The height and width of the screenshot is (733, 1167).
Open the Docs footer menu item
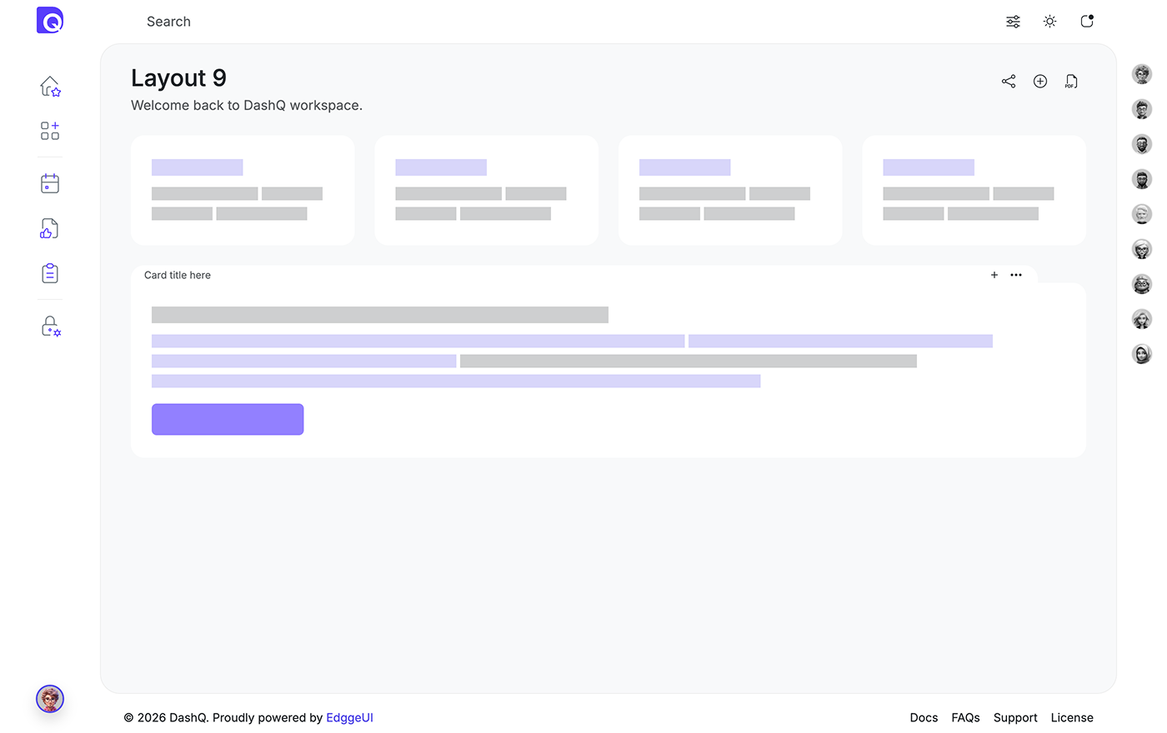[924, 717]
